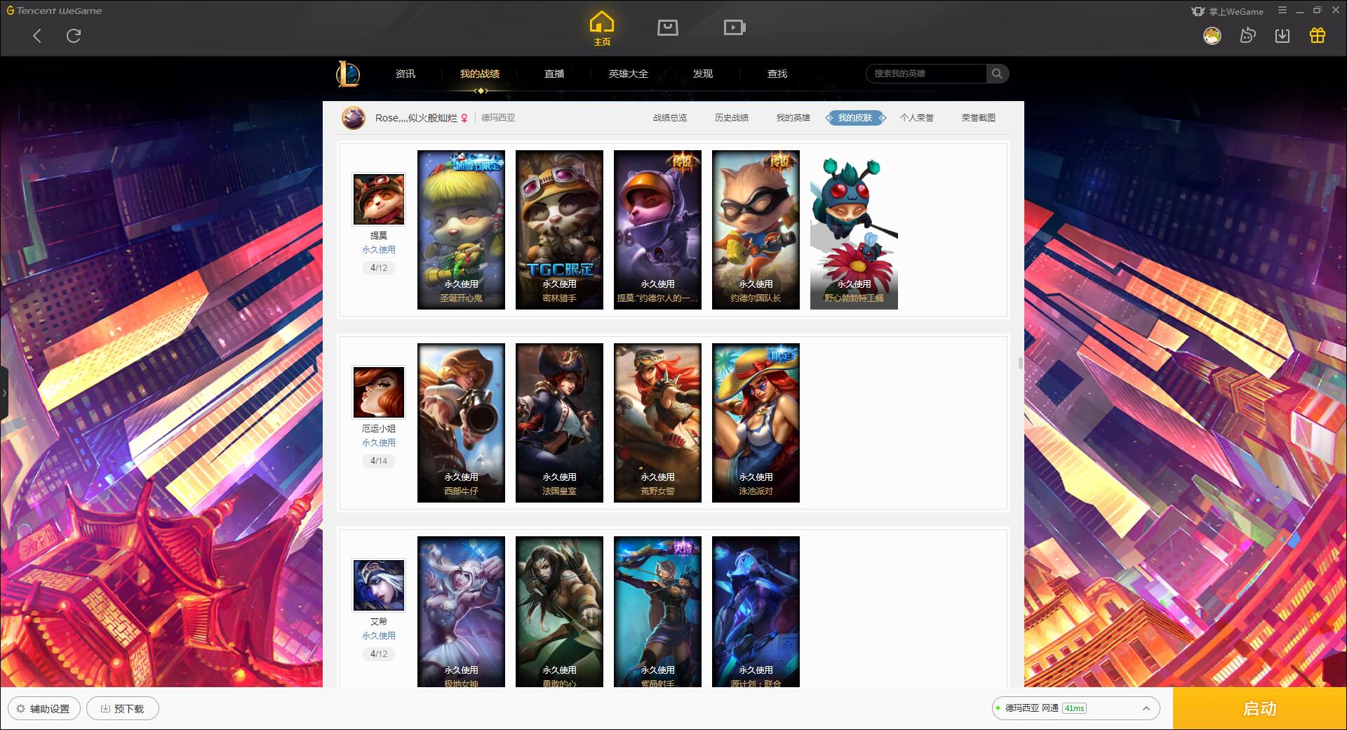The width and height of the screenshot is (1347, 730).
Task: Expand the left side panel arrow
Action: tap(4, 393)
